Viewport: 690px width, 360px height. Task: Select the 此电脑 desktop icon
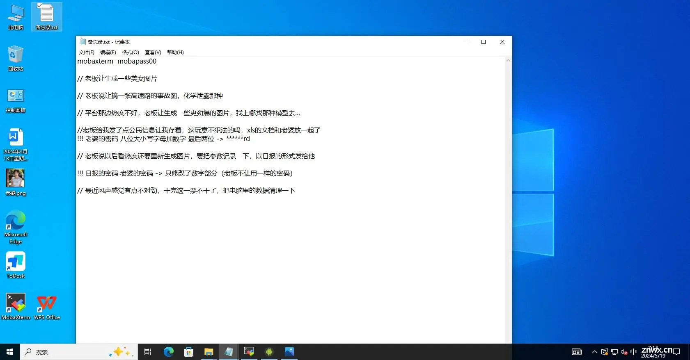[x=16, y=17]
